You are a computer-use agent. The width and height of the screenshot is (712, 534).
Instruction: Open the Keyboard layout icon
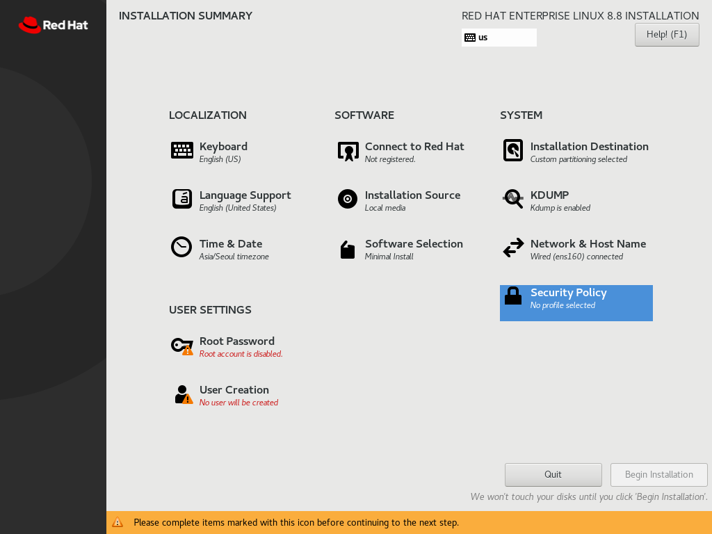coord(182,150)
